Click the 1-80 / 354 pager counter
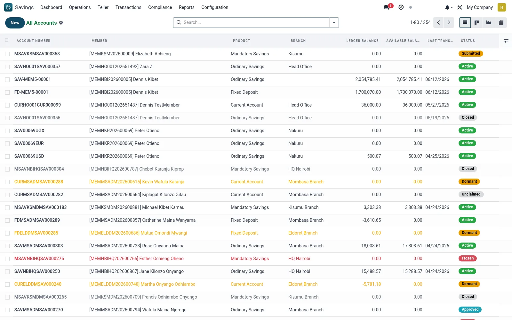512x320 pixels. pyautogui.click(x=420, y=22)
